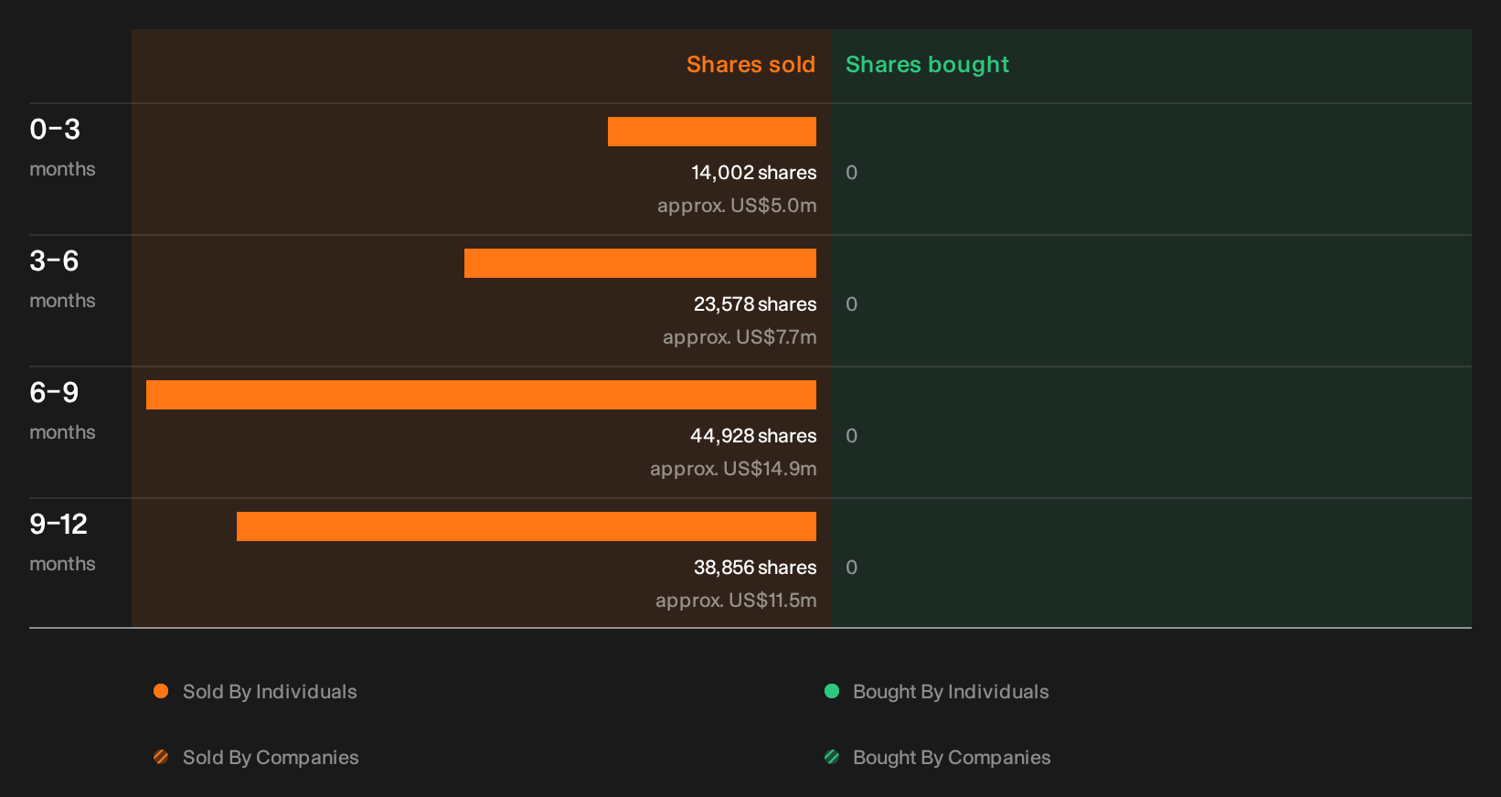Click Bought By Companies legend text

coord(952,758)
